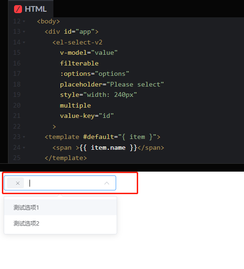Choose option 测试选项2
Viewport: 244px width, 269px height.
click(x=60, y=223)
